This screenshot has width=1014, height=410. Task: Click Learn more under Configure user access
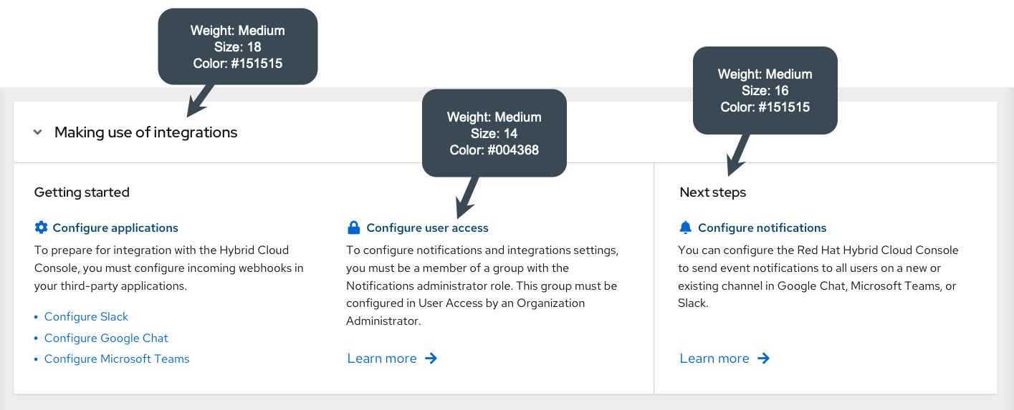tap(382, 358)
